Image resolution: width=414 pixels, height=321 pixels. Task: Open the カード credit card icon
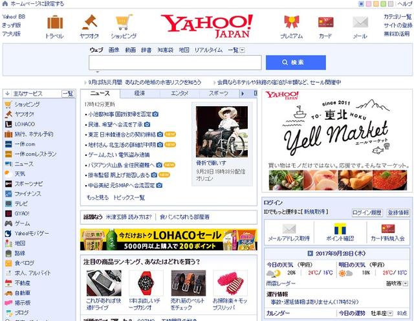point(325,23)
